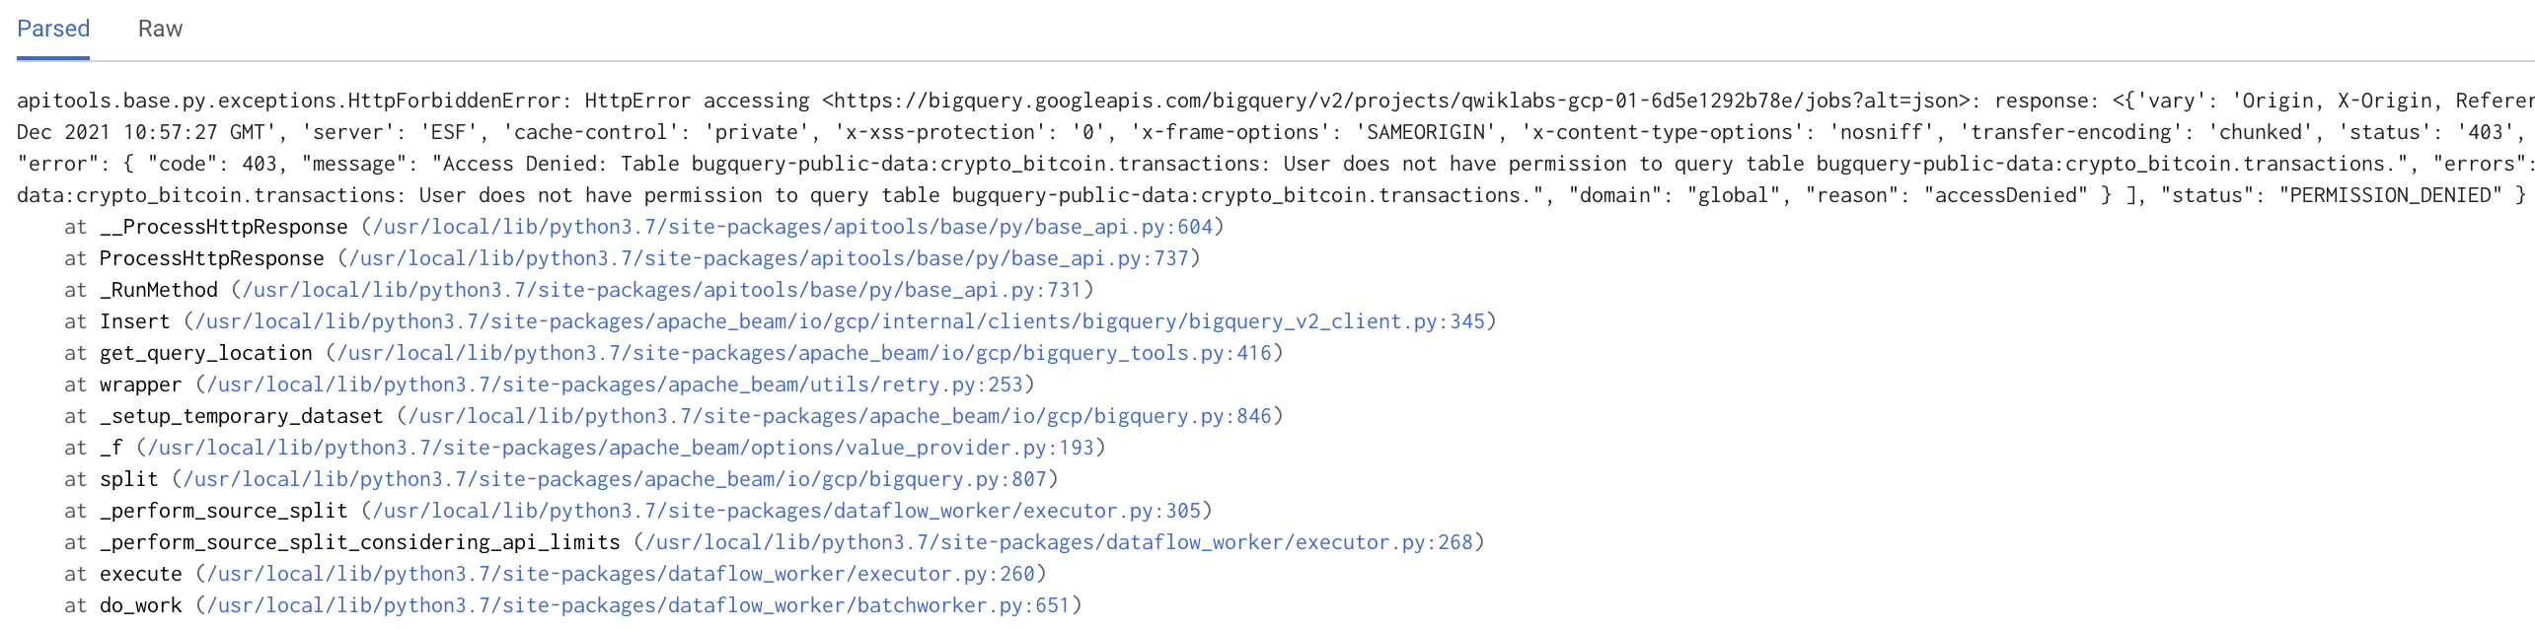Click the base_api.py:731 _RunMethod link
The width and height of the screenshot is (2535, 630).
(662, 290)
